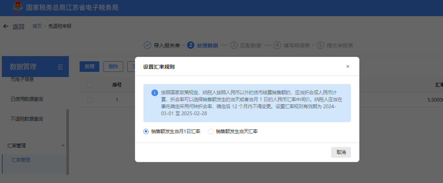The height and width of the screenshot is (183, 443).
Task: Click the 取消 button in dialog
Action: [341, 152]
